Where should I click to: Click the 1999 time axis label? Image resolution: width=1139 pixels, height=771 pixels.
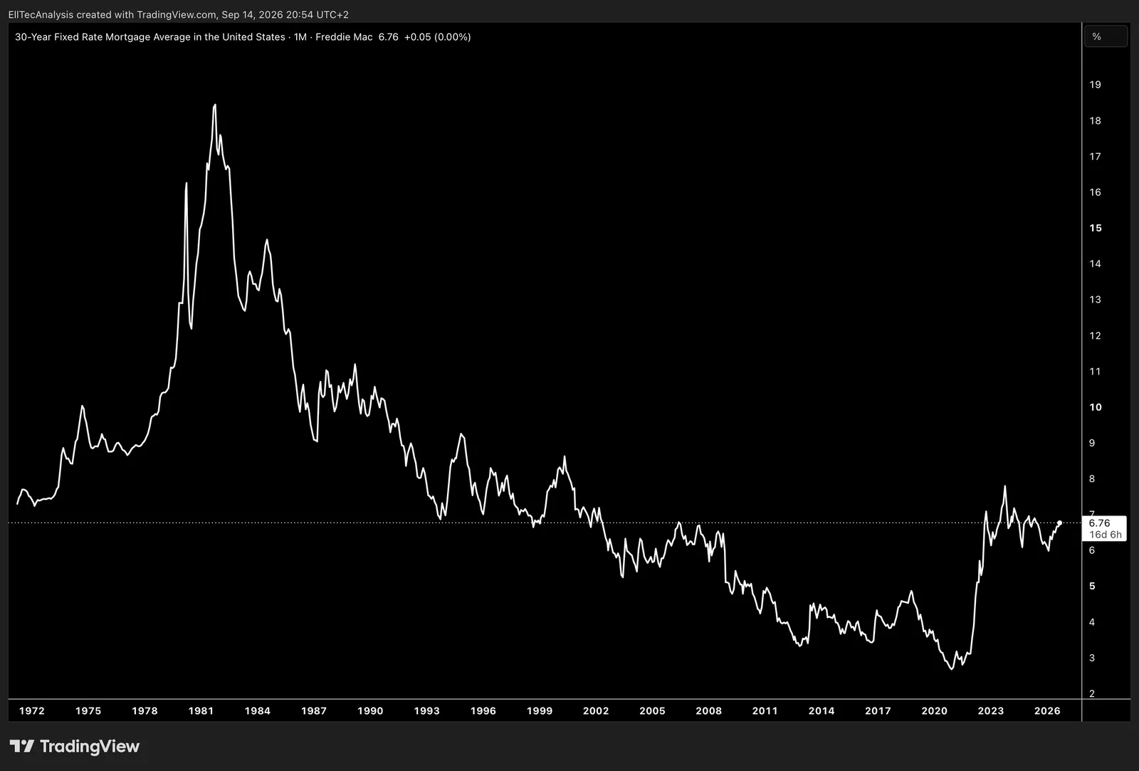coord(540,710)
